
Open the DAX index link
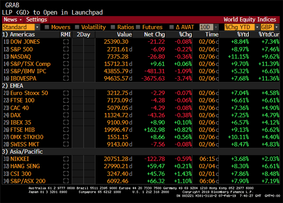point(15,115)
